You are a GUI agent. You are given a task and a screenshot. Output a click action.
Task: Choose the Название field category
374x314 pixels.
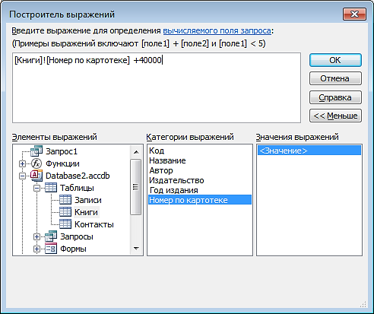coord(167,160)
